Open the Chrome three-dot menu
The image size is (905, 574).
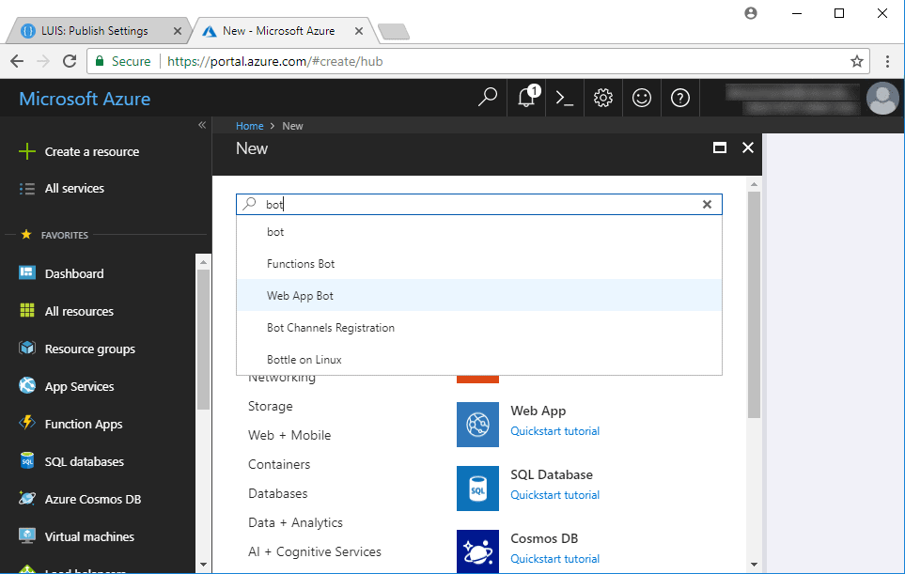click(x=888, y=61)
